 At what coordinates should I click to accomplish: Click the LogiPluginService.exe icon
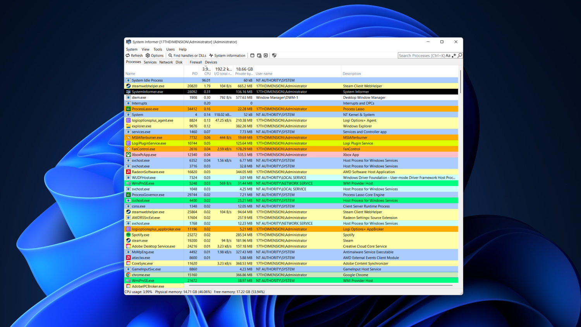click(x=128, y=143)
